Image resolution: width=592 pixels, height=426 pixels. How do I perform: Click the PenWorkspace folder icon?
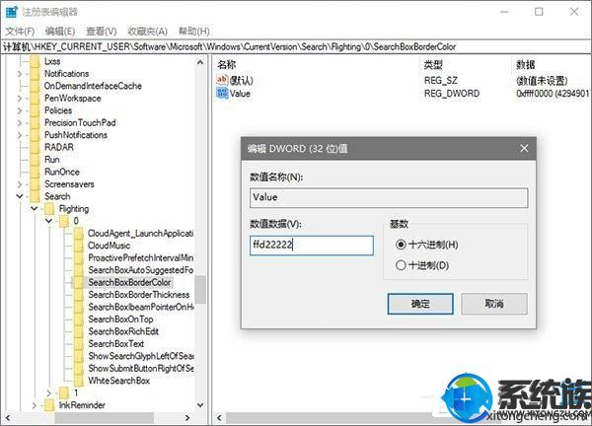[36, 98]
